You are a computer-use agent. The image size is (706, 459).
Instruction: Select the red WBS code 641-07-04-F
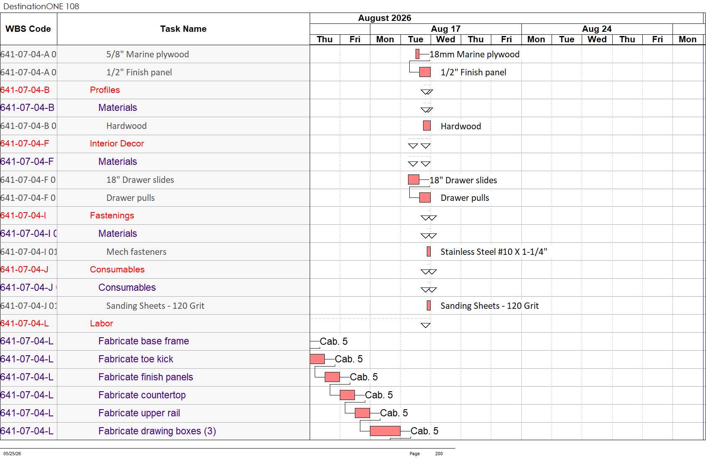25,144
